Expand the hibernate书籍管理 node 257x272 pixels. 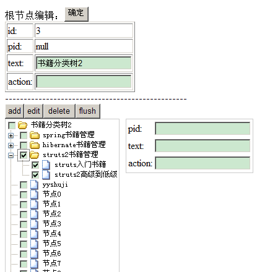tap(11, 145)
